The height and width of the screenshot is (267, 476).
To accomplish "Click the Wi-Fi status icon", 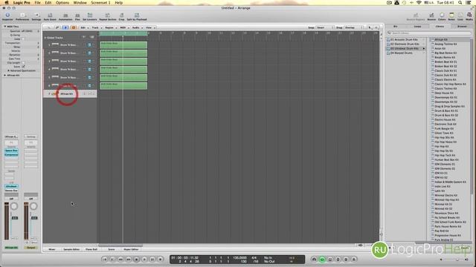I will (419, 2).
